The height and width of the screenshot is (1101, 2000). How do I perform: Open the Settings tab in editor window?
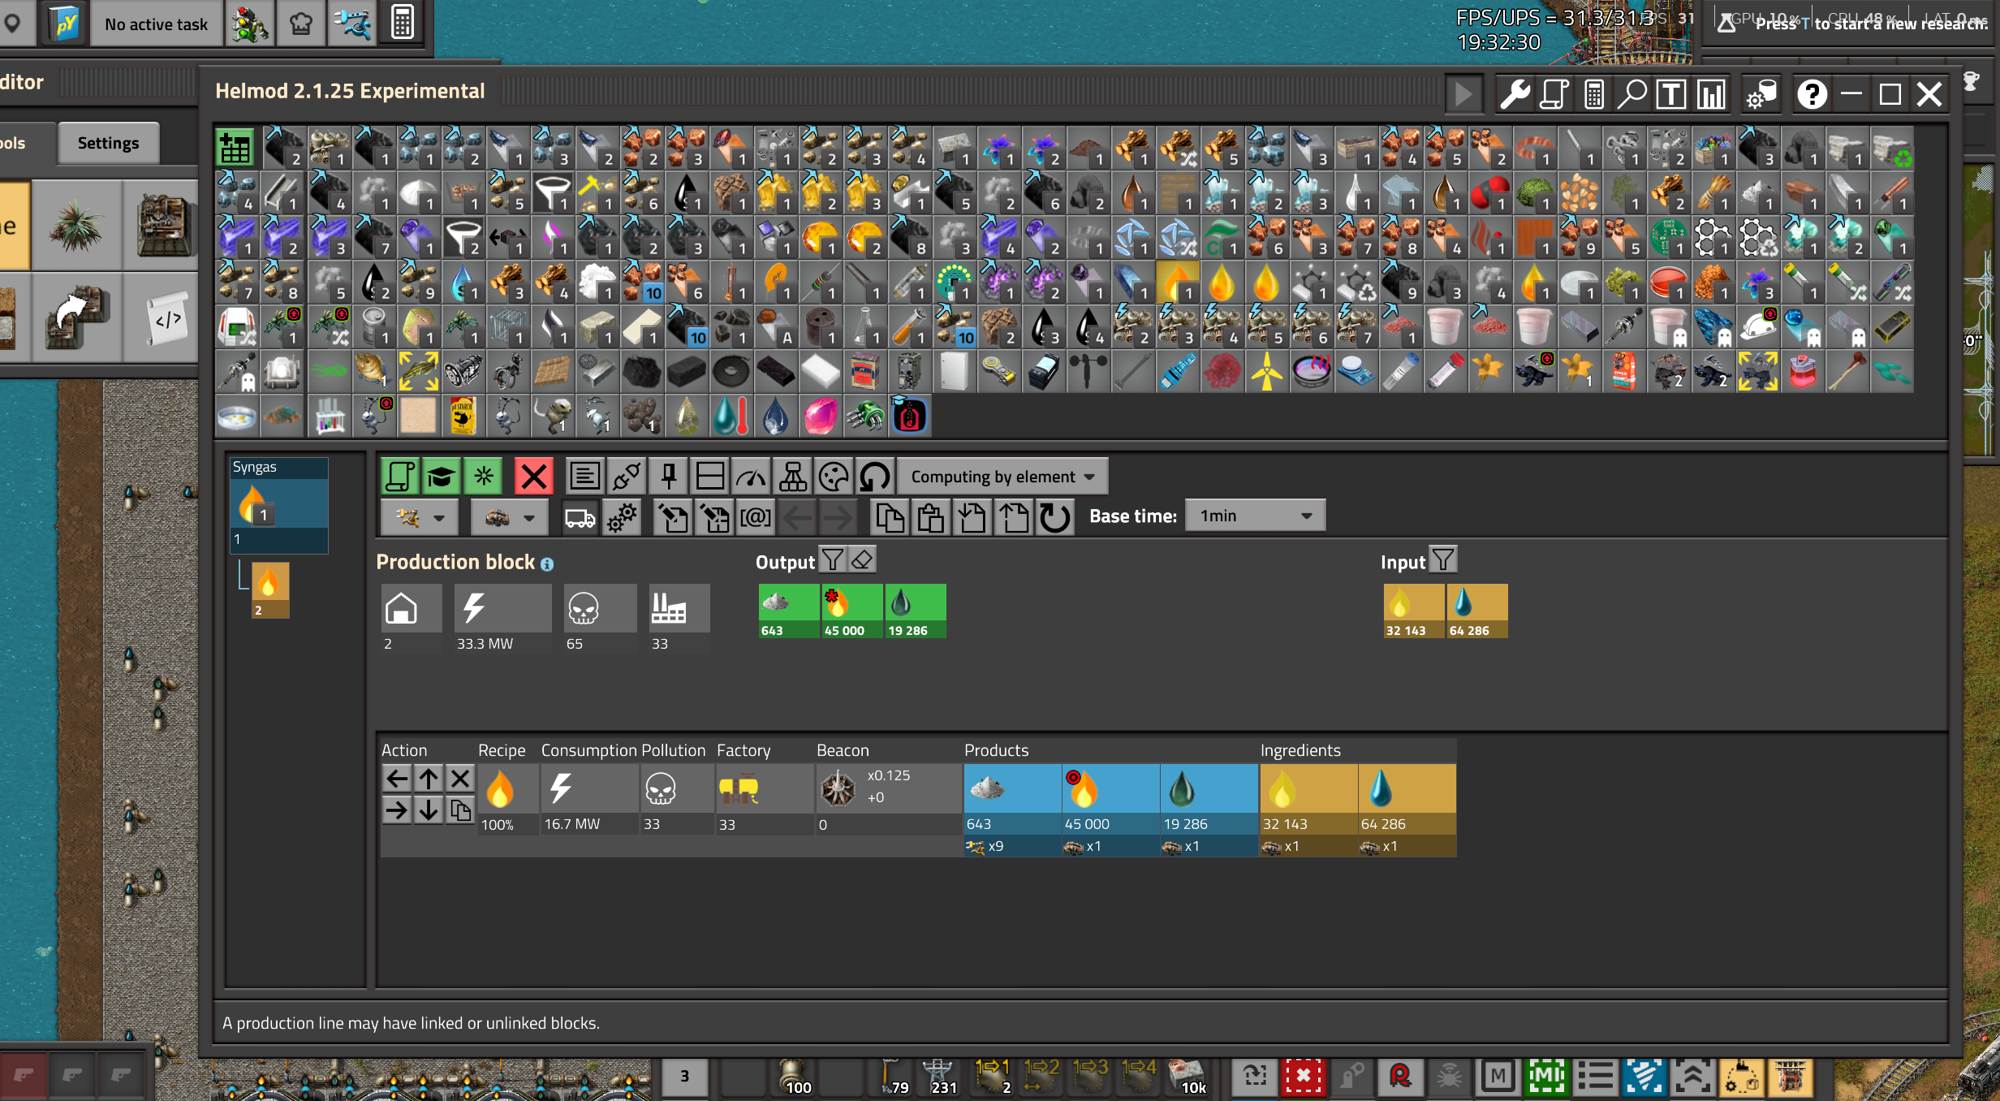[108, 143]
